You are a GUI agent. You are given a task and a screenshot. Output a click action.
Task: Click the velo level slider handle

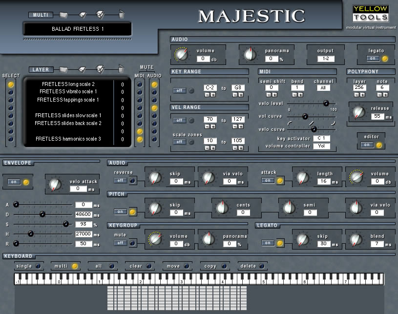[326, 103]
